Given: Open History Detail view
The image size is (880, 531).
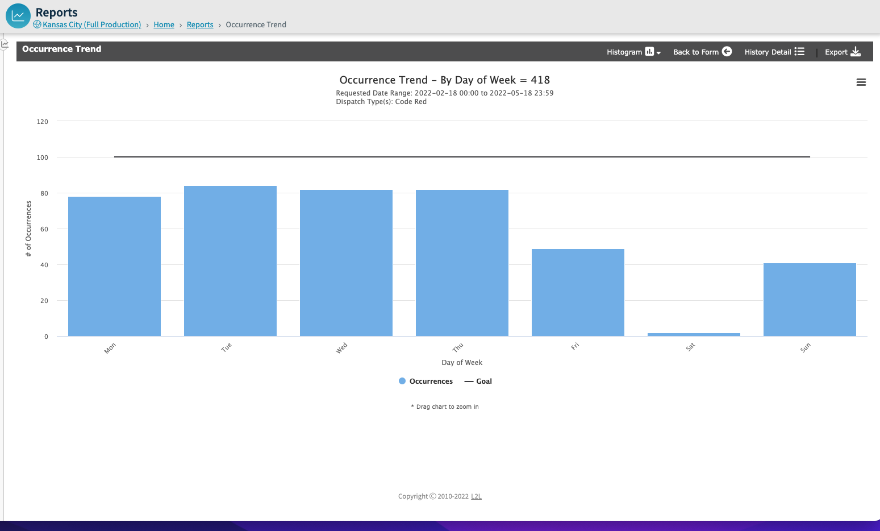Looking at the screenshot, I should tap(774, 52).
